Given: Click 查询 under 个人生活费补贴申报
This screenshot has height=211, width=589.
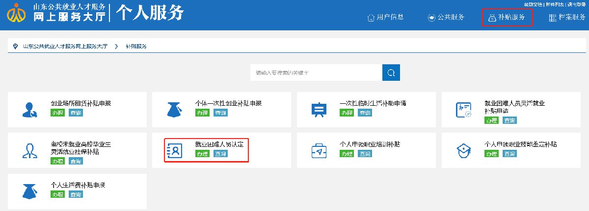Looking at the screenshot, I should pos(76,194).
